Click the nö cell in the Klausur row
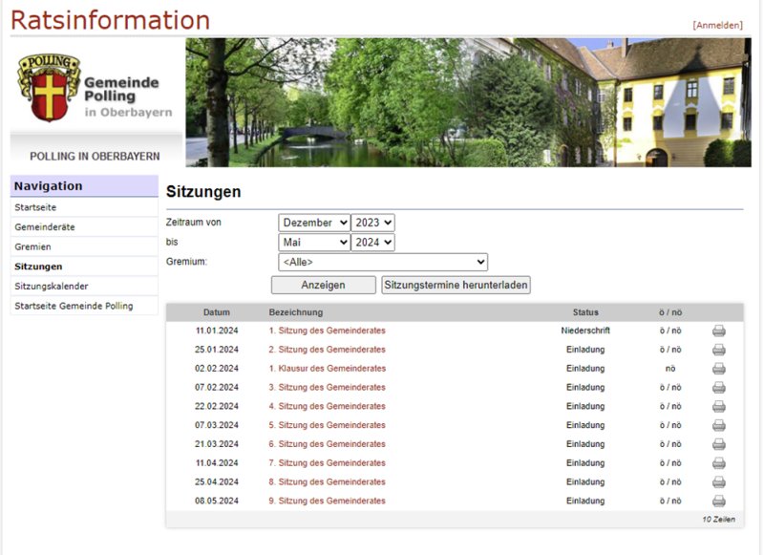 click(670, 369)
